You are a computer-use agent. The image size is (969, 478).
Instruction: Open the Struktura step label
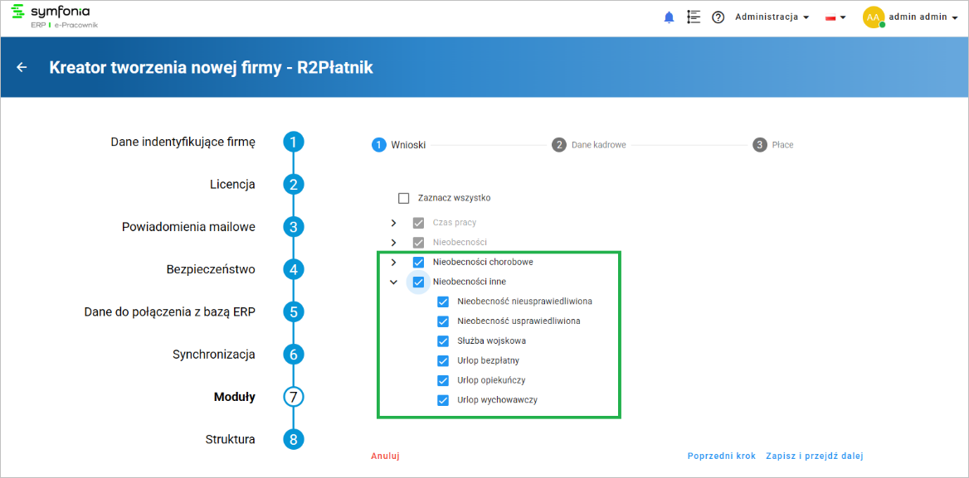pos(231,440)
